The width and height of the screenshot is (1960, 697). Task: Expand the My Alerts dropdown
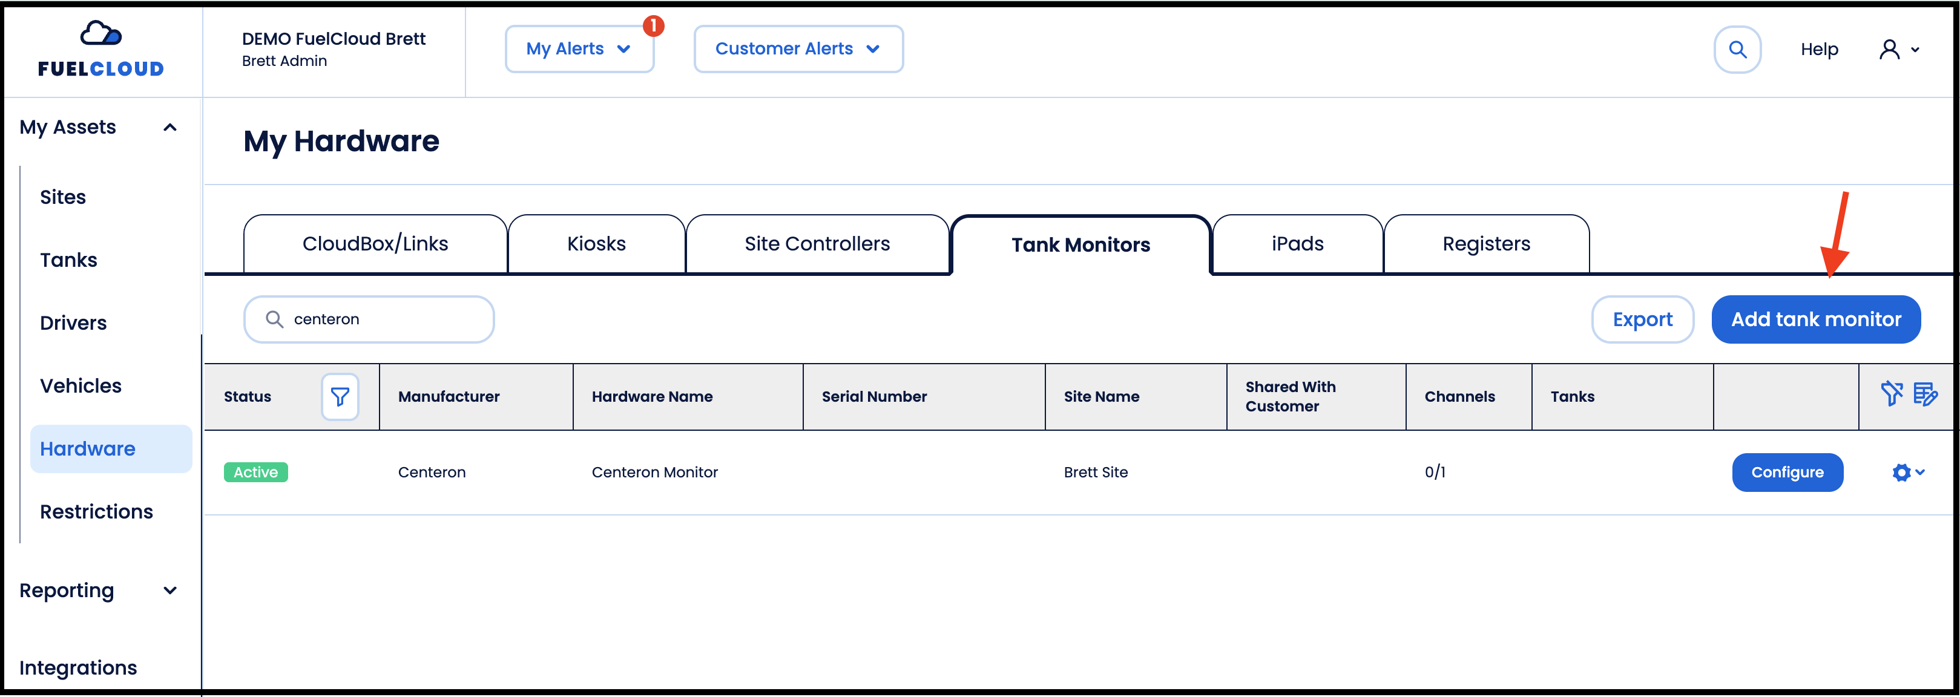pyautogui.click(x=579, y=50)
